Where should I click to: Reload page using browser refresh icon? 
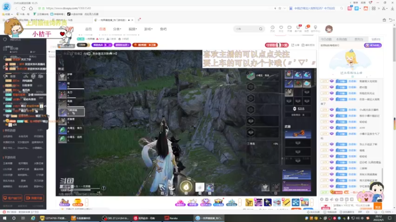(23, 8)
